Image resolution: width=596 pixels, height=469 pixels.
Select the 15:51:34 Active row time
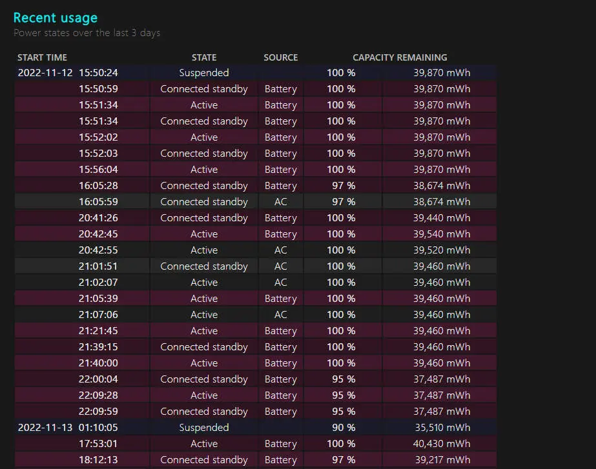click(98, 105)
